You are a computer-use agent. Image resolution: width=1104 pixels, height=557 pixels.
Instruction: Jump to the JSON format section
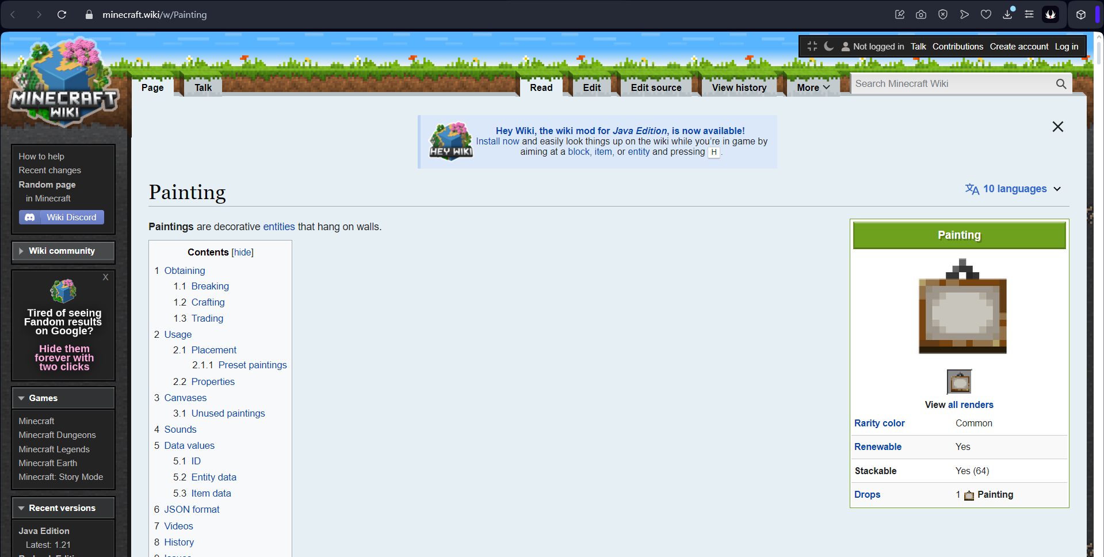pyautogui.click(x=192, y=509)
